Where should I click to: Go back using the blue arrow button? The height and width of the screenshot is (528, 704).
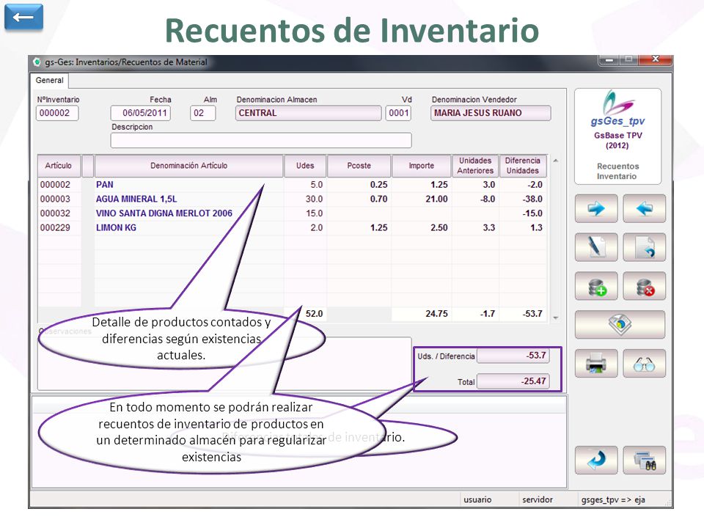(x=23, y=17)
